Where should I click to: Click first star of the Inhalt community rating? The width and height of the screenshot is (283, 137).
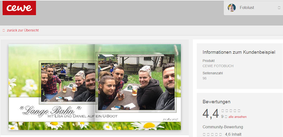click(x=204, y=134)
